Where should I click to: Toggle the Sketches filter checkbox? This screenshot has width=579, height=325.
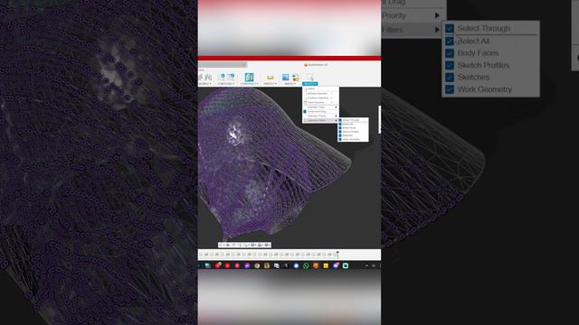[340, 135]
